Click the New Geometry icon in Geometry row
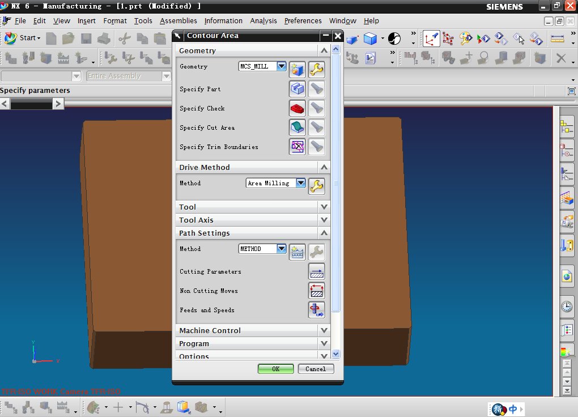The image size is (578, 417). click(x=297, y=70)
